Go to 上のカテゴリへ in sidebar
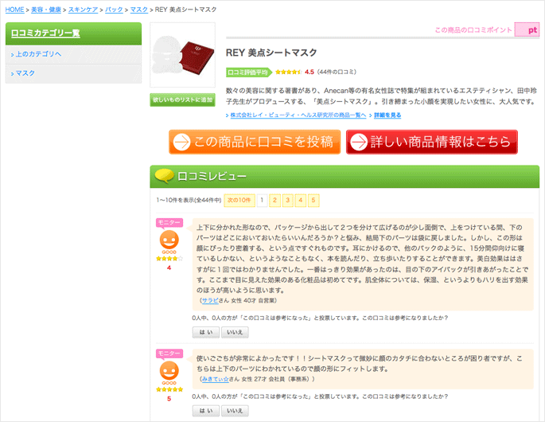Image resolution: width=545 pixels, height=422 pixels. 38,54
